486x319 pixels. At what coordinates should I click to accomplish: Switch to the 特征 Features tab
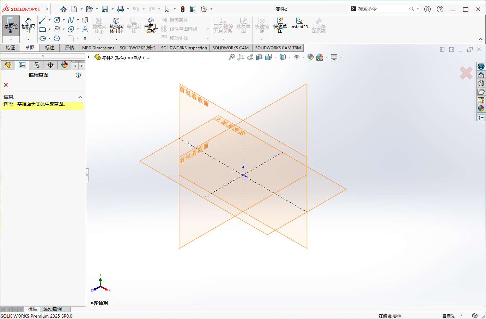(10, 48)
